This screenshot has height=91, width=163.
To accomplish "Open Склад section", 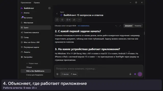I will click(x=26, y=37).
